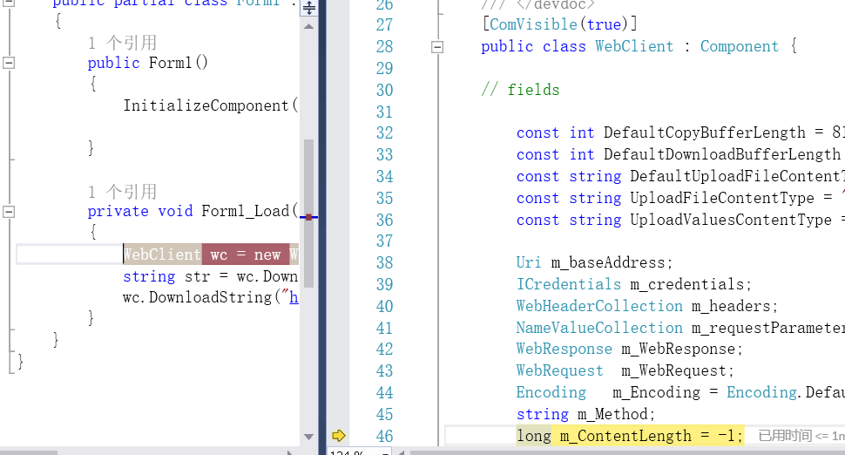Click the scroll down arrow in left editor

(308, 437)
